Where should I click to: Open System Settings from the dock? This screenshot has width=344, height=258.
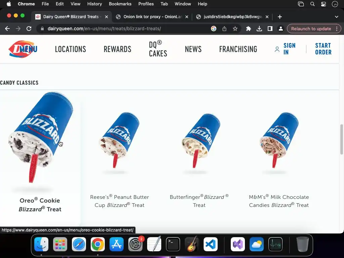pos(135,244)
